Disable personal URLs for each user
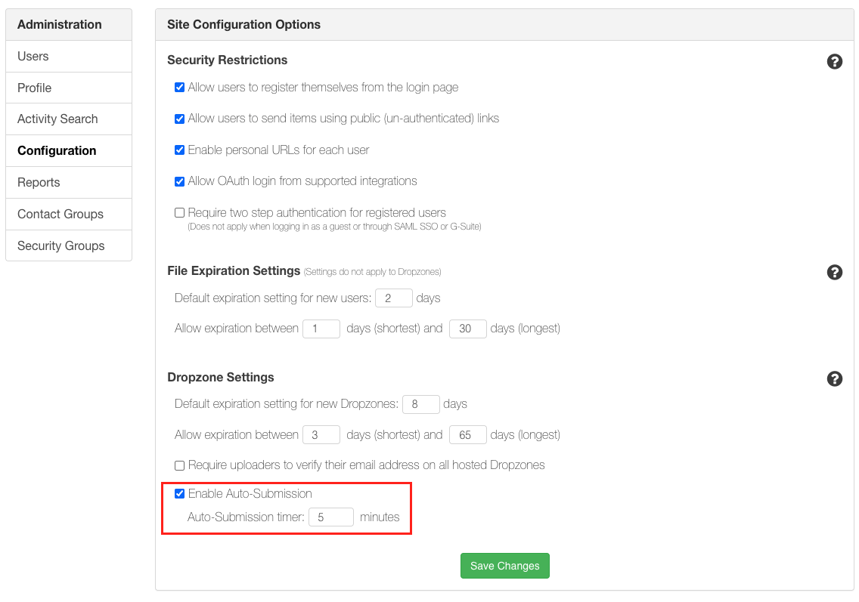Image resolution: width=859 pixels, height=602 pixels. [x=179, y=150]
